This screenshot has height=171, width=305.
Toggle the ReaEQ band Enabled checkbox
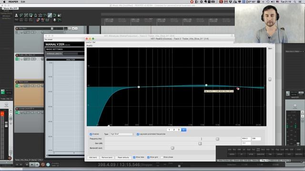pos(91,134)
